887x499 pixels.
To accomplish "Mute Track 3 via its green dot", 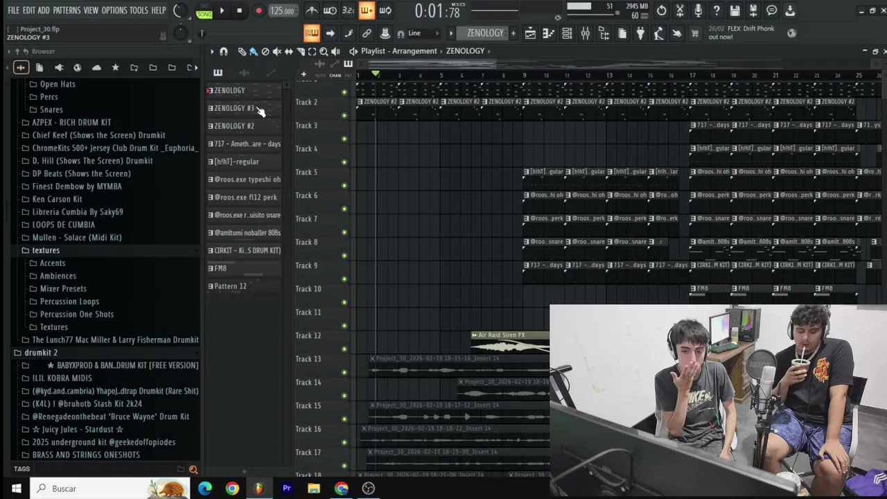I will point(344,139).
